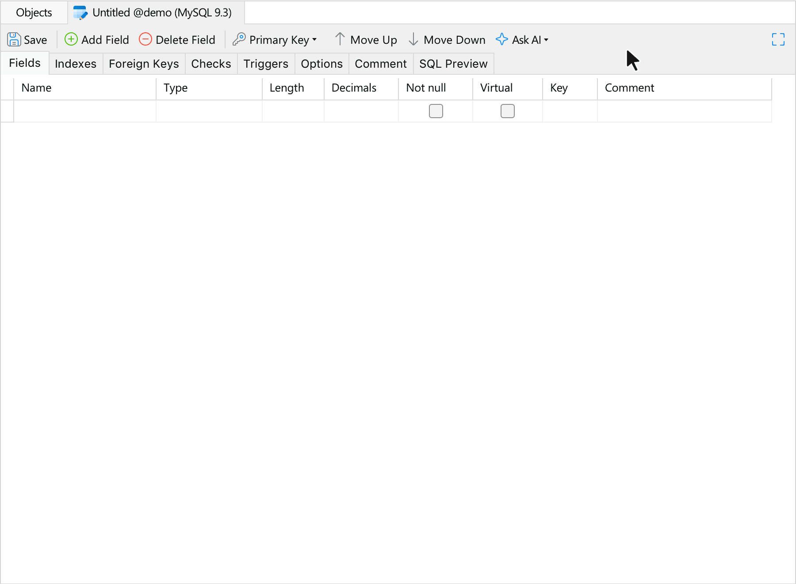Click the Type column header
This screenshot has height=584, width=796.
click(x=209, y=88)
